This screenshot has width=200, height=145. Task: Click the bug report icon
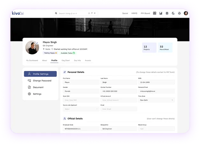click(x=167, y=13)
